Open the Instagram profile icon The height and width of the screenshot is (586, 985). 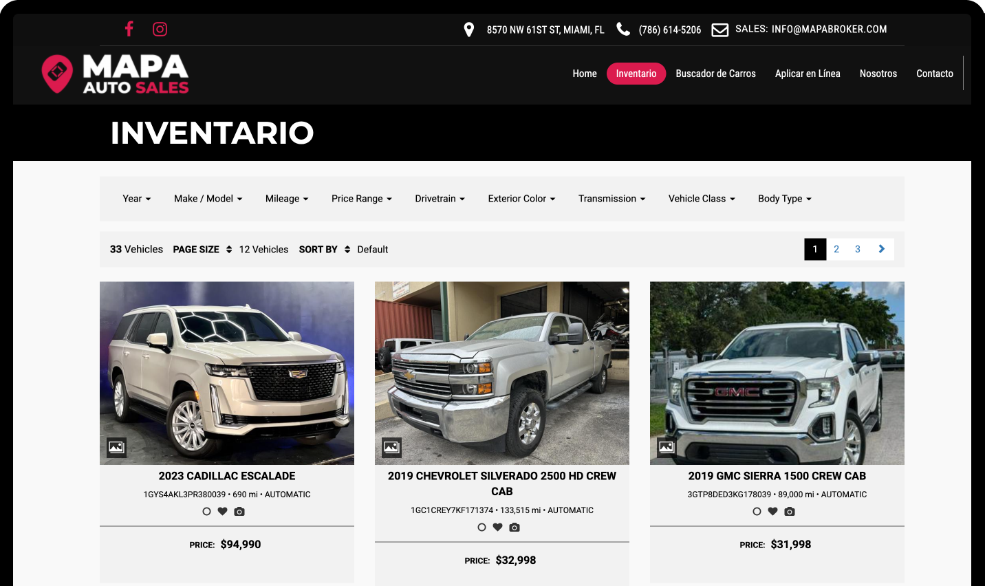[160, 29]
